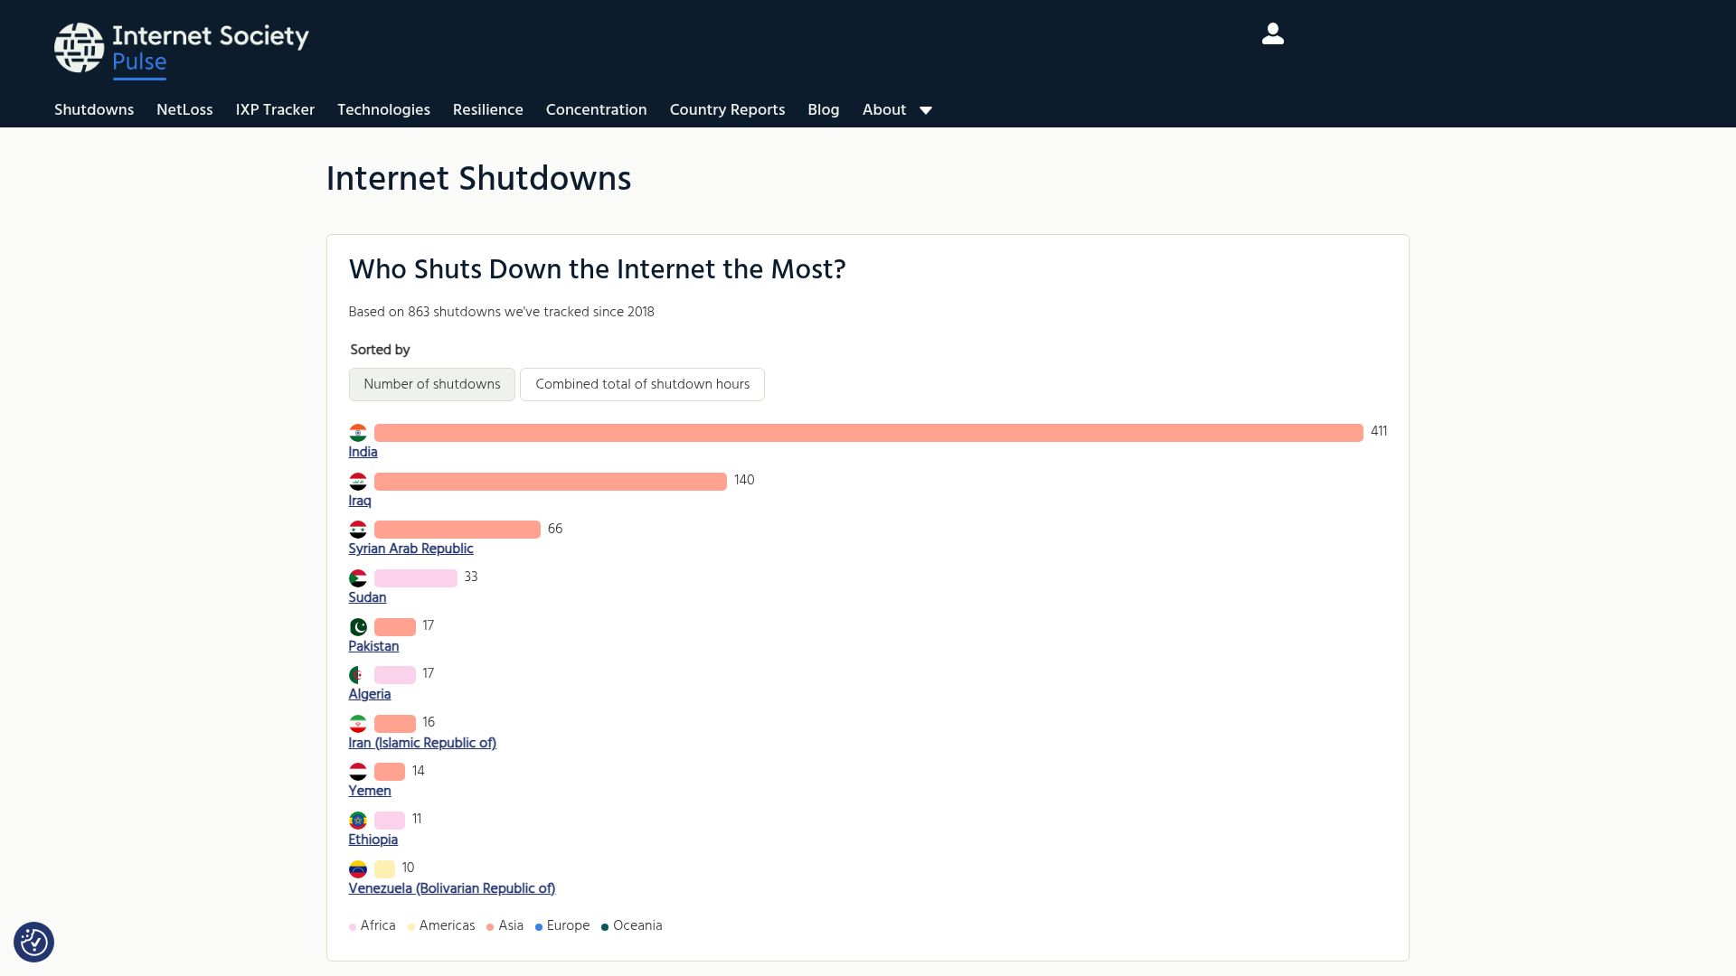Screen dimensions: 1736x976
Task: Click the Algeria flag icon
Action: [x=358, y=675]
